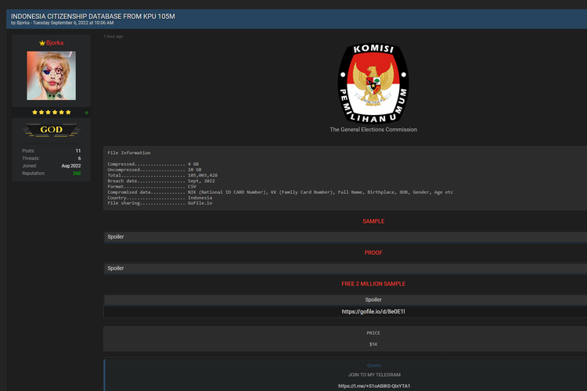Click the KPU Komisi Pemilihan Umum logo

coord(373,84)
